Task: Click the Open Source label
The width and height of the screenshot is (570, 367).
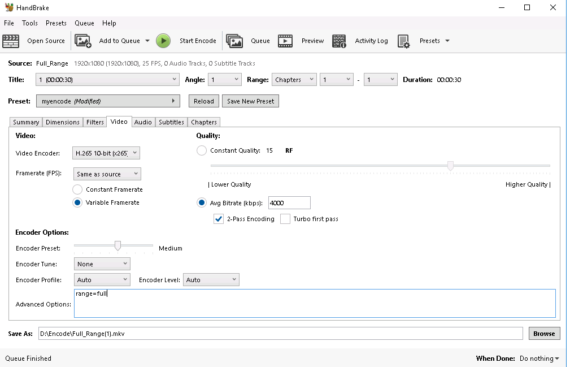Action: pyautogui.click(x=46, y=41)
